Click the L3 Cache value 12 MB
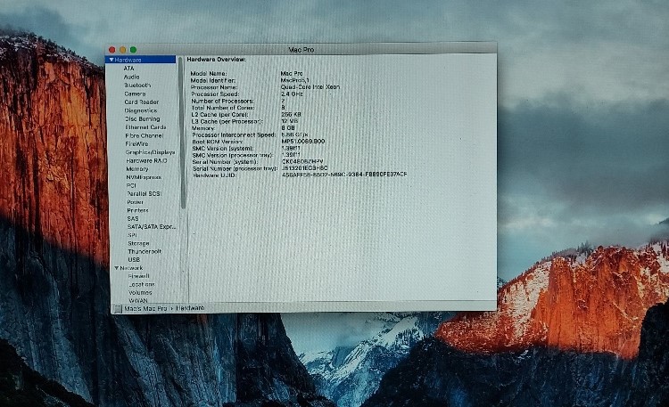Screen dimensions: 669x407 pos(290,121)
